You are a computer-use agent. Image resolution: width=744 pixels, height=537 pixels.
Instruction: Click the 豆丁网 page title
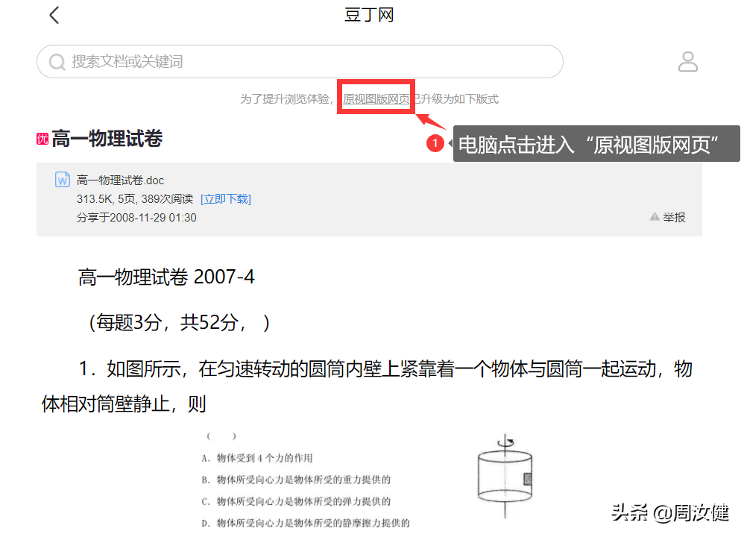pos(369,15)
